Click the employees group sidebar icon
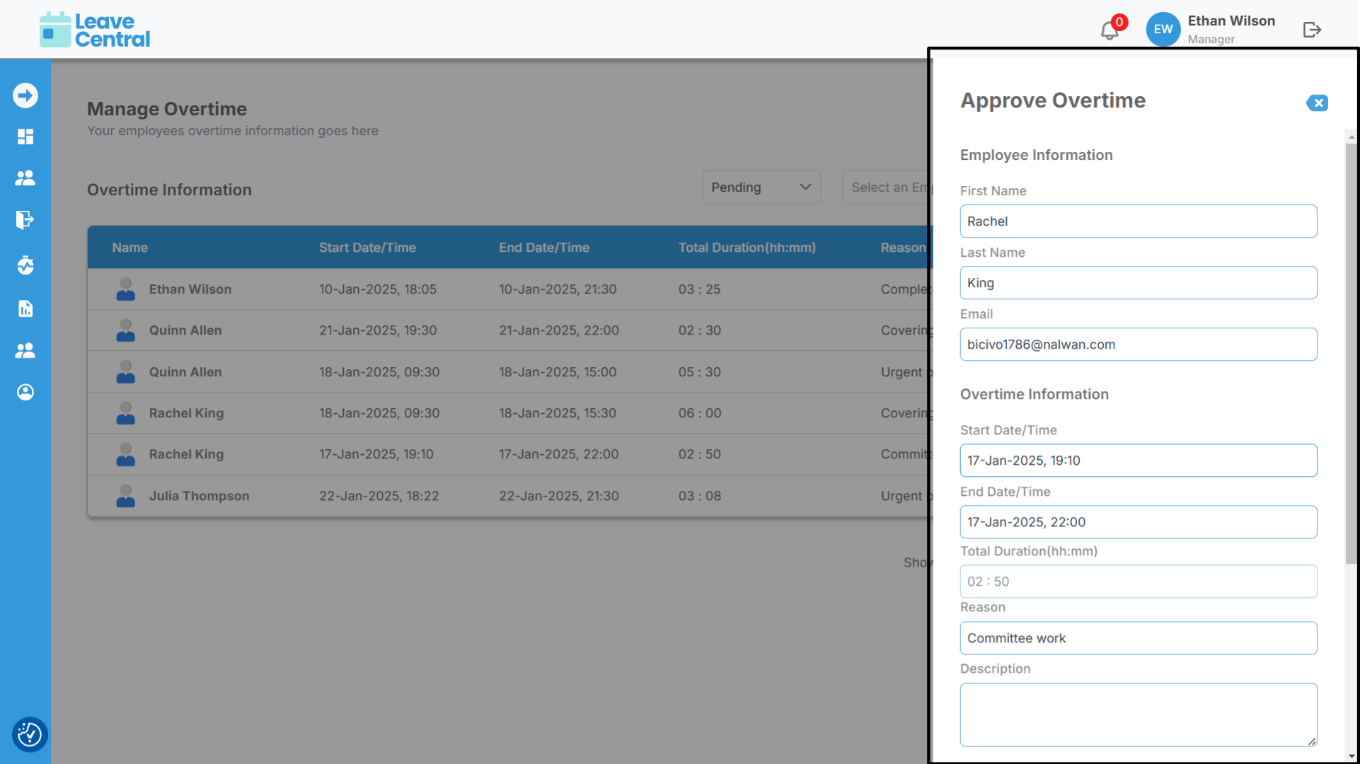This screenshot has width=1360, height=764. [25, 178]
